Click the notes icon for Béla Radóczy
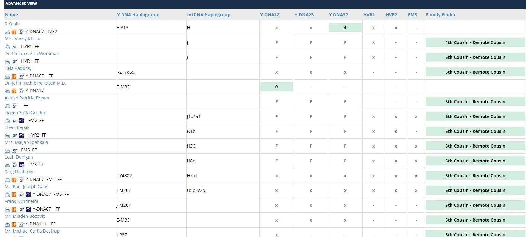The height and width of the screenshot is (237, 528). click(21, 76)
